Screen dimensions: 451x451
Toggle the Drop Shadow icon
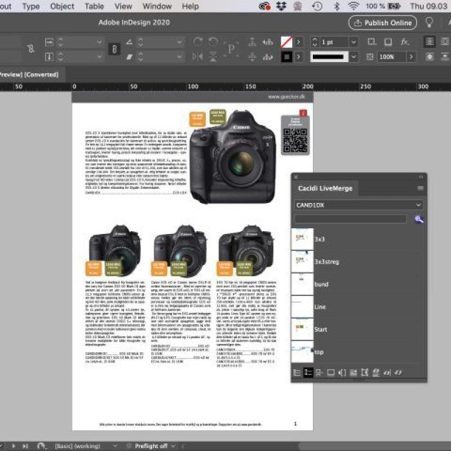388,42
